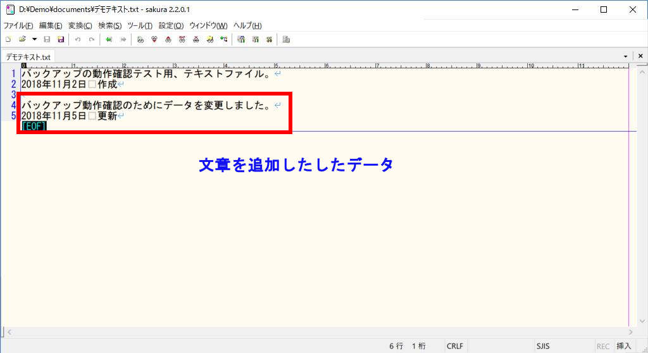Viewport: 648px width, 353px height.
Task: Select the デモテキスト.txt tab
Action: coord(28,56)
